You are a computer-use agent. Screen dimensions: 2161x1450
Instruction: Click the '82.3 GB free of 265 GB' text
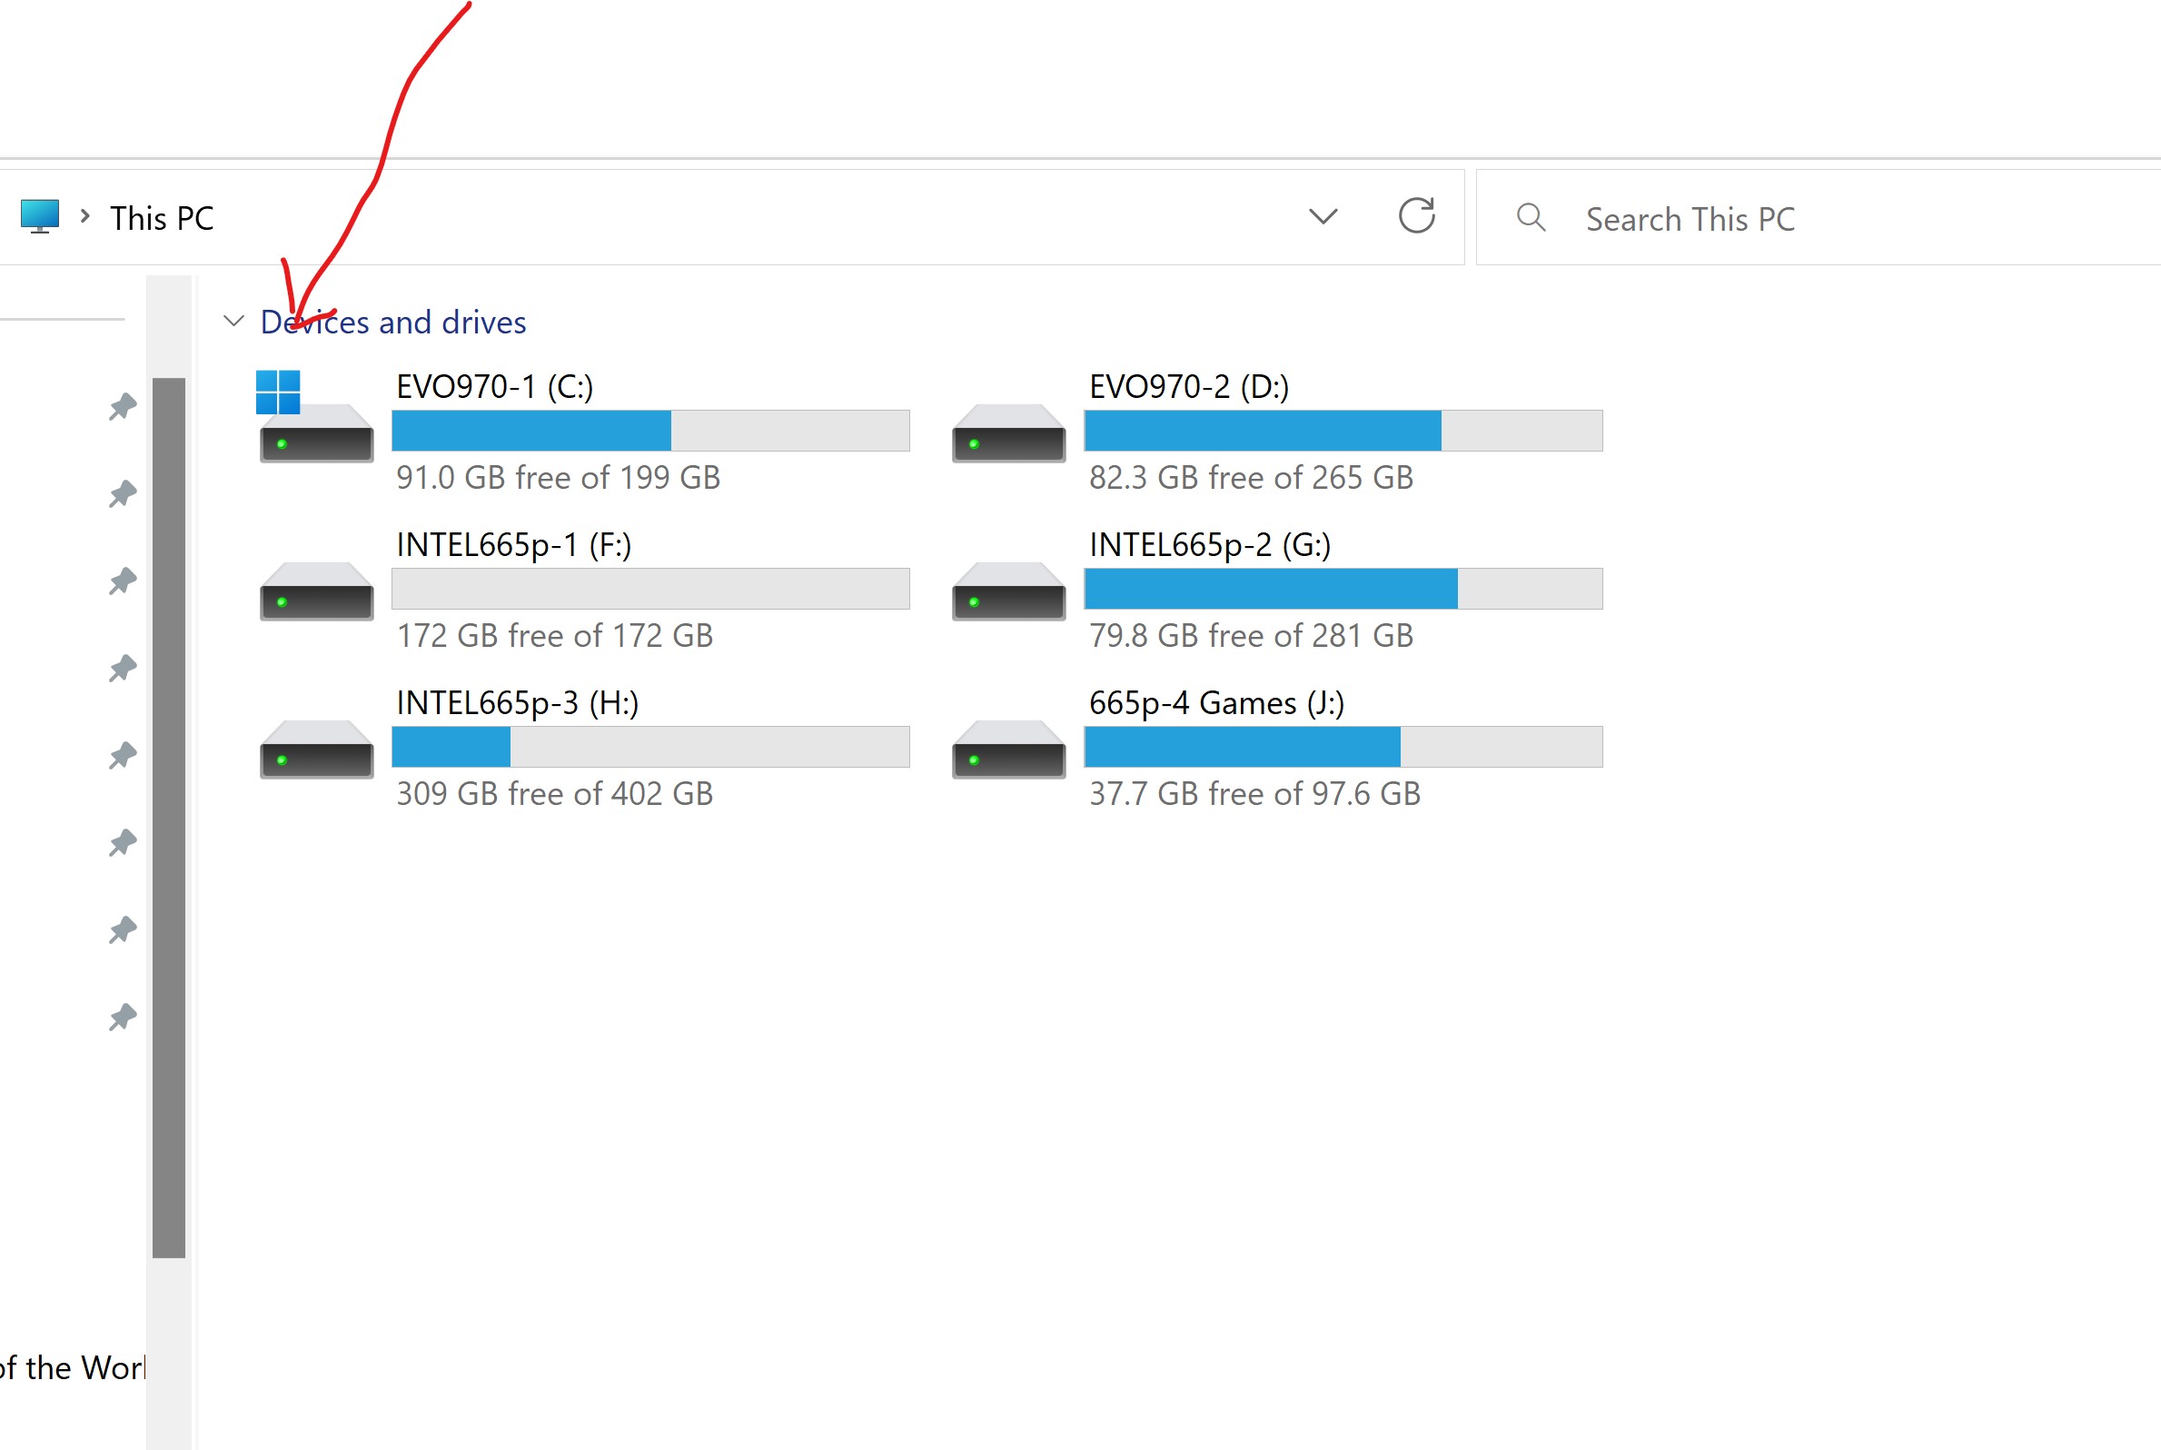[x=1252, y=477]
